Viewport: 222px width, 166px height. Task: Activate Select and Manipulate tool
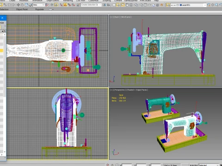52,5
